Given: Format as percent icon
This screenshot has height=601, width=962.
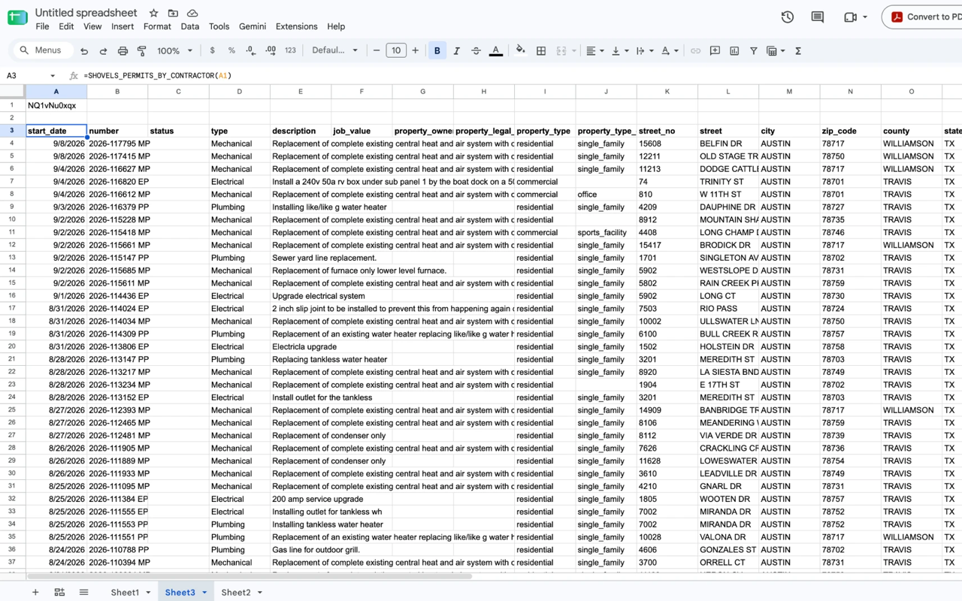Looking at the screenshot, I should [231, 51].
